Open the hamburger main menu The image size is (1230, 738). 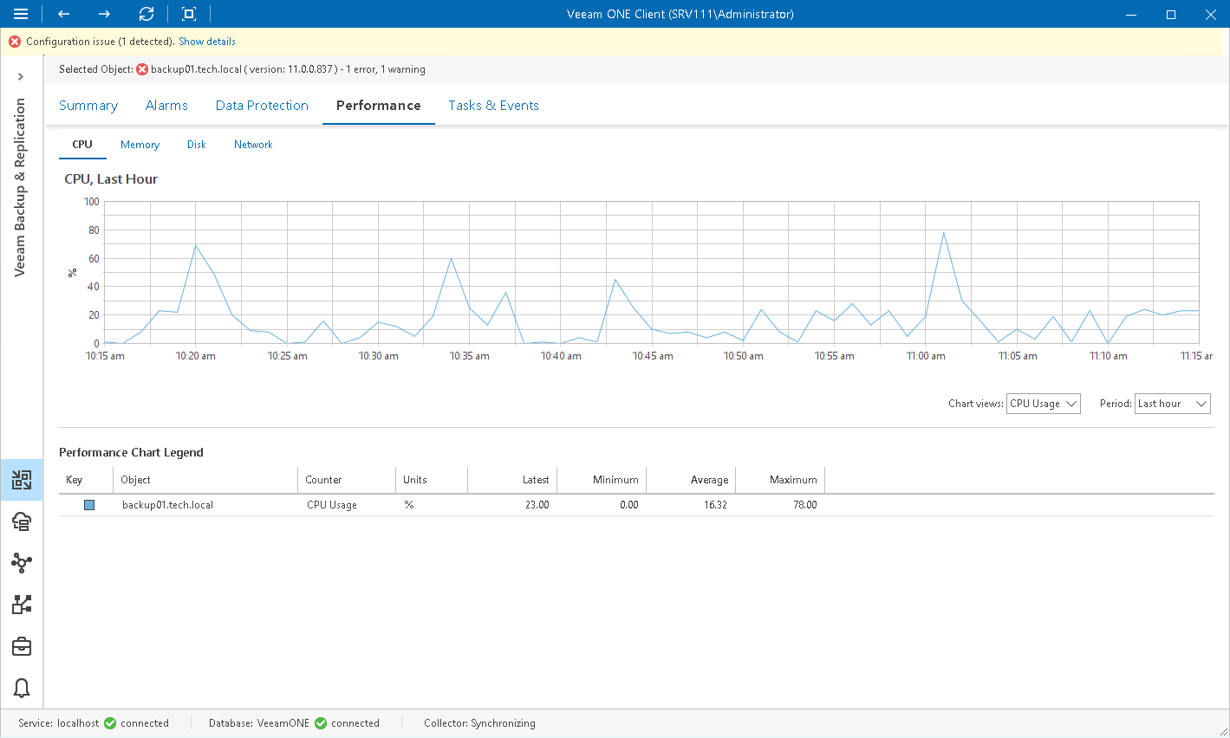(x=21, y=14)
